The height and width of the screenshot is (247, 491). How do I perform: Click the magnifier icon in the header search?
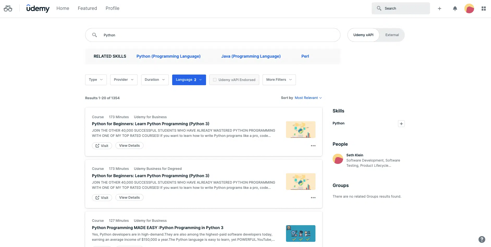click(379, 8)
